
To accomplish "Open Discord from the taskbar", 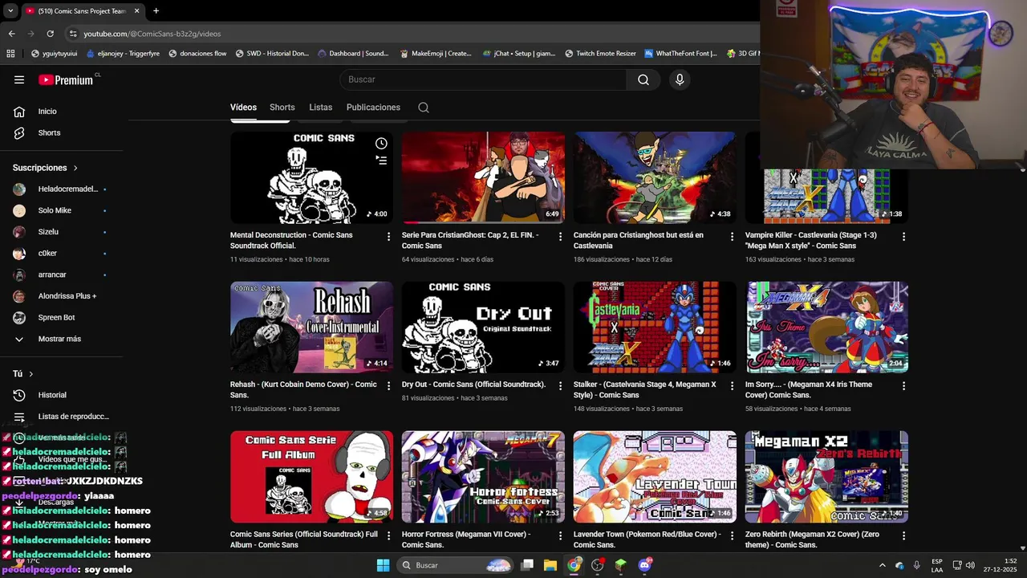I will pyautogui.click(x=644, y=565).
